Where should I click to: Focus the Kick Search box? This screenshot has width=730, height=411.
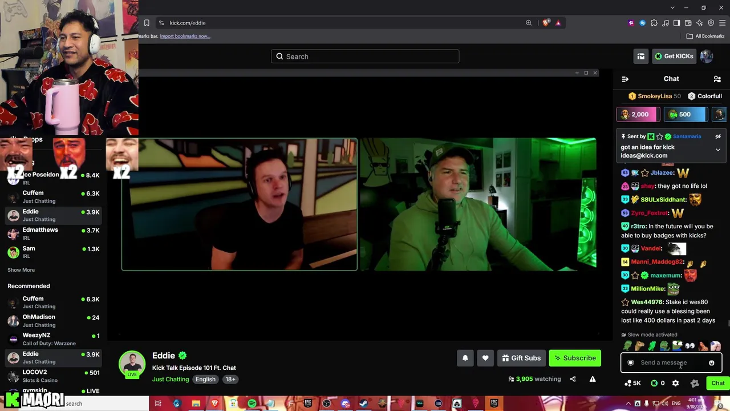[365, 57]
